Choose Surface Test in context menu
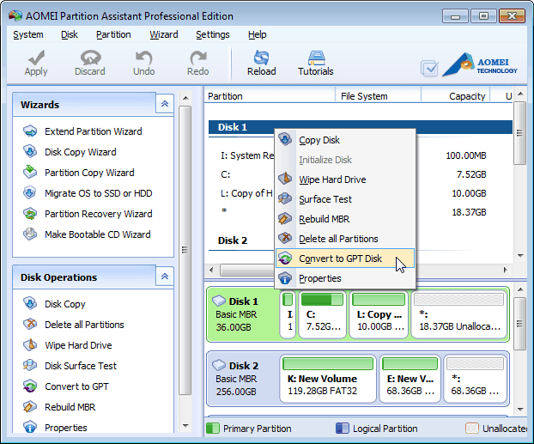This screenshot has height=444, width=534. pyautogui.click(x=345, y=199)
